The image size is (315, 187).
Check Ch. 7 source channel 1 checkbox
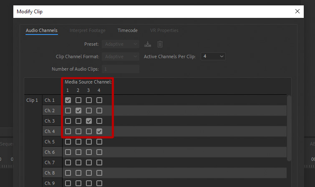[x=68, y=162]
